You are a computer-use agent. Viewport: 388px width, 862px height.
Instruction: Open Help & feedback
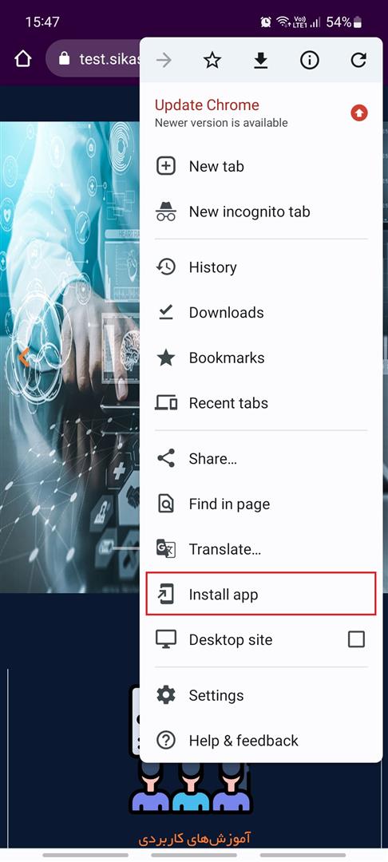coord(261,741)
